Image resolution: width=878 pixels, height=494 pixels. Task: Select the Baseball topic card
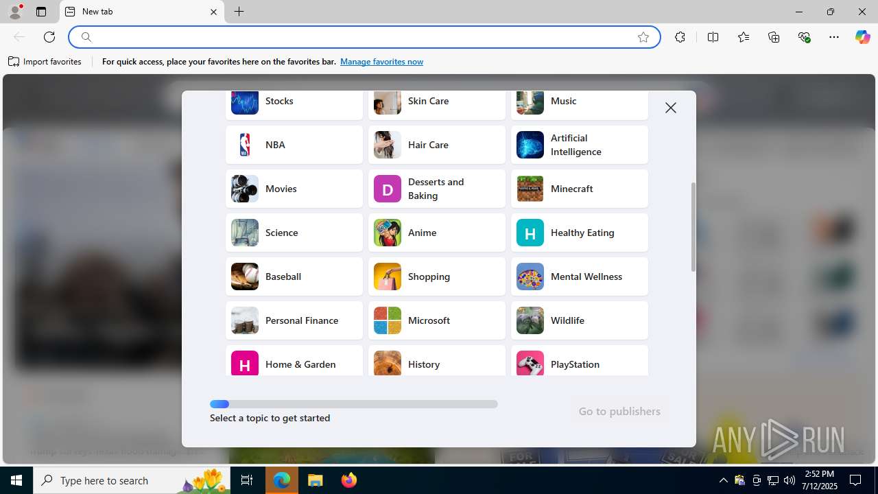(x=294, y=277)
